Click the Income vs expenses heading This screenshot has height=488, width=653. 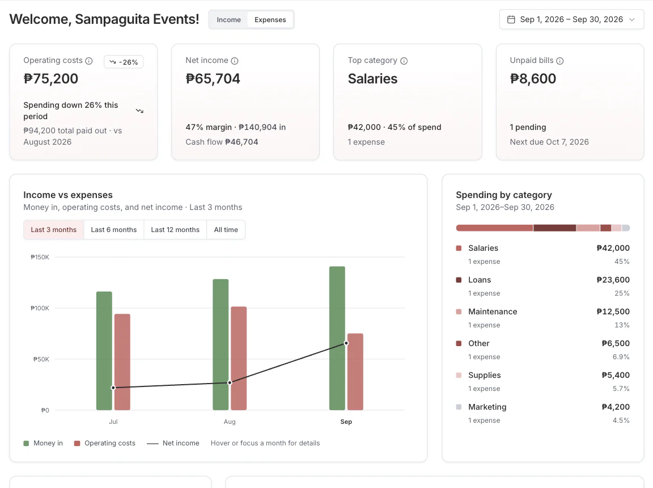pos(68,195)
